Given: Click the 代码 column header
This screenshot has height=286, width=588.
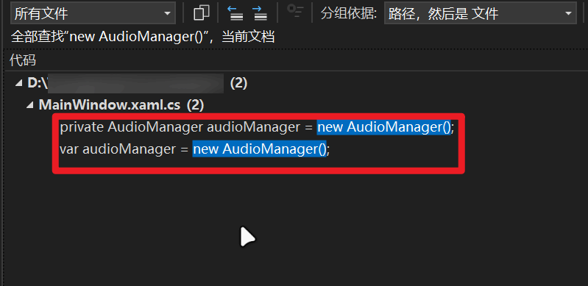Looking at the screenshot, I should pos(24,60).
